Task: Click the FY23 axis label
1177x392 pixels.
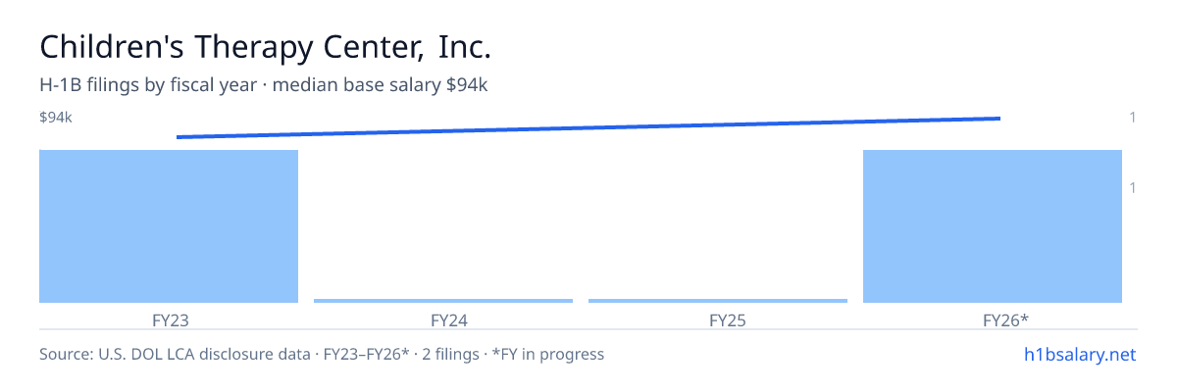Action: click(169, 319)
